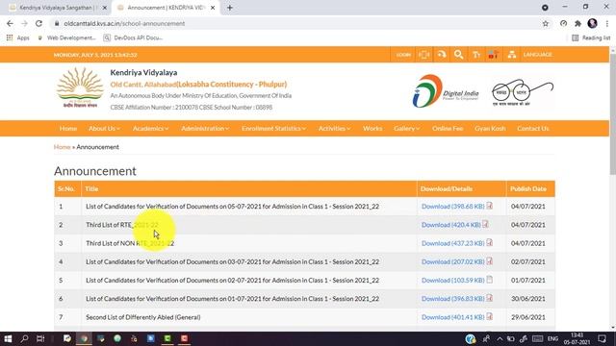616x346 pixels.
Task: Open Apps bookmarks shortcut
Action: (x=17, y=37)
